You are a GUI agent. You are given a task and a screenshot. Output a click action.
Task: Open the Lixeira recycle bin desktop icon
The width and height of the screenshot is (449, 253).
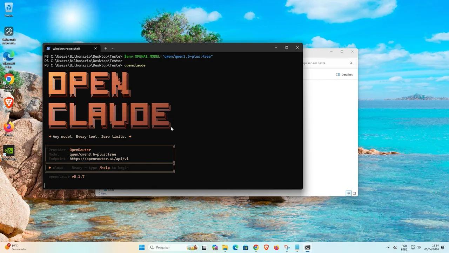(9, 10)
